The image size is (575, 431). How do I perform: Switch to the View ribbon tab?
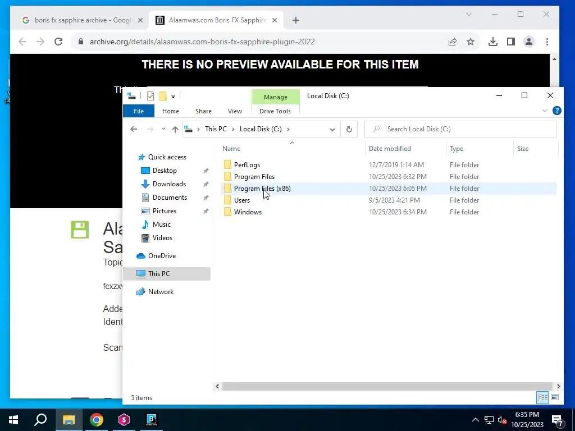click(235, 111)
